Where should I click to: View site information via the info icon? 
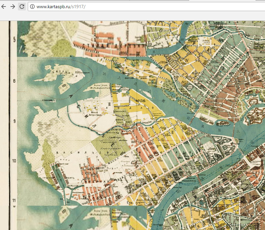(32, 7)
